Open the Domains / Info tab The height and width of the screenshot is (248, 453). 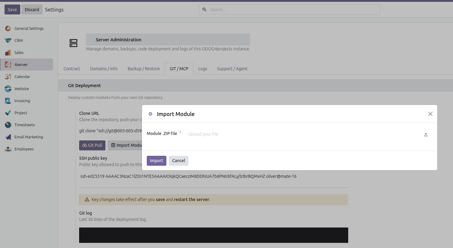click(x=104, y=69)
